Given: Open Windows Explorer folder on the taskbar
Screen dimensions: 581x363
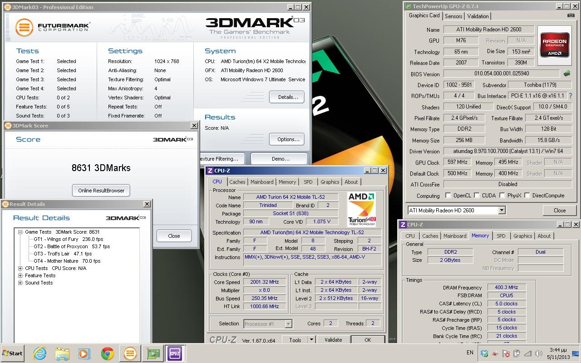Looking at the screenshot, I should 62,353.
